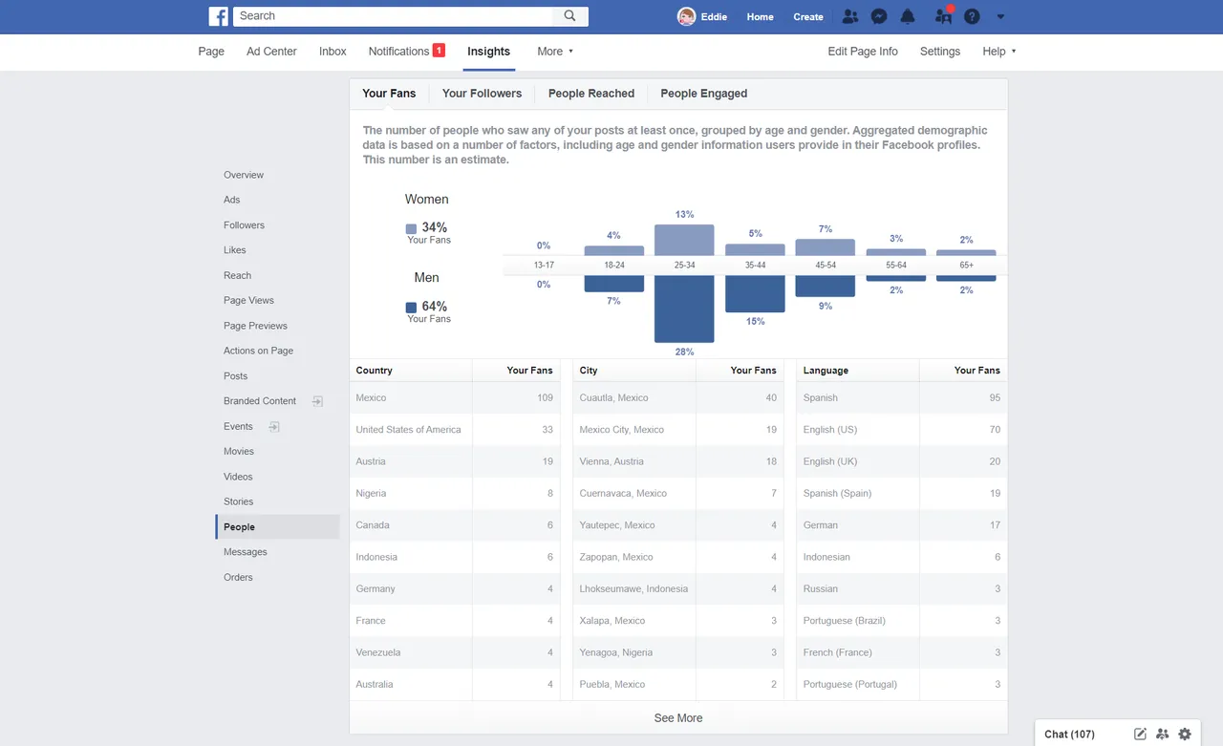Image resolution: width=1223 pixels, height=746 pixels.
Task: Select Actions on Page in sidebar
Action: (258, 351)
